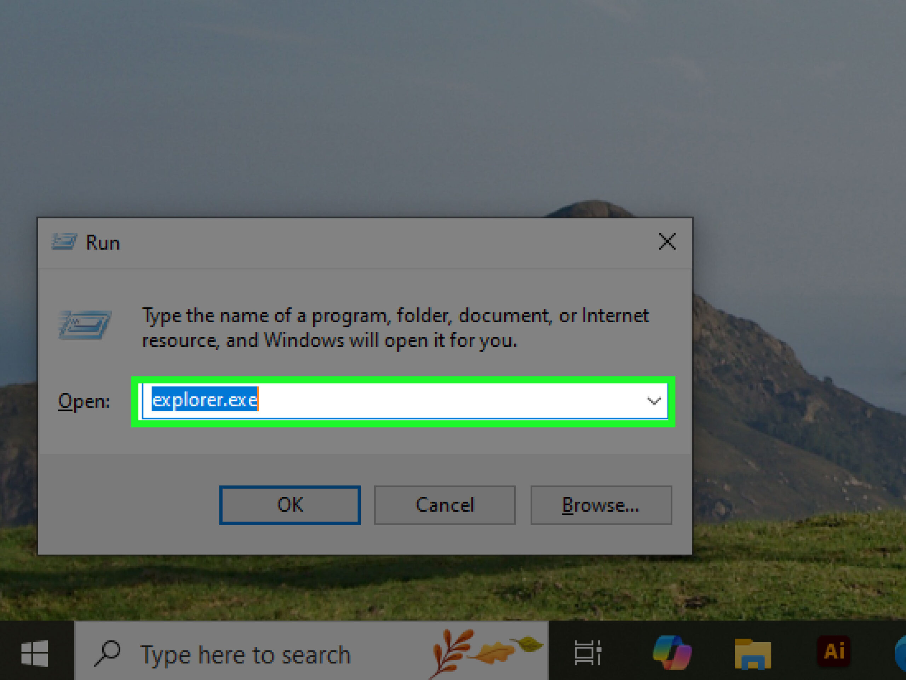906x680 pixels.
Task: Close the Run dialog with the X
Action: [667, 242]
